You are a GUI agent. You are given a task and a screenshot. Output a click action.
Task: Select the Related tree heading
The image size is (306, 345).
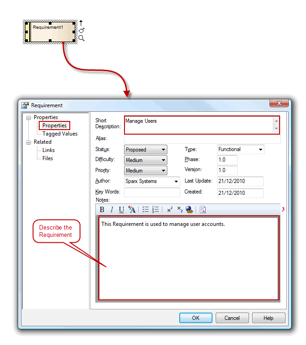click(43, 142)
